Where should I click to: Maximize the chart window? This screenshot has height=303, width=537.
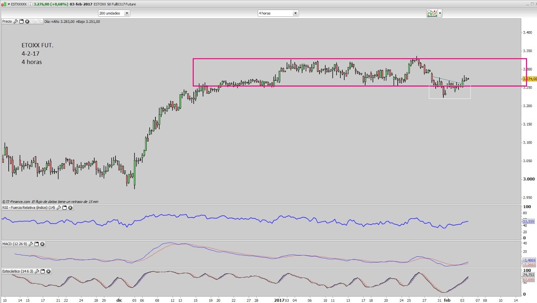tap(532, 4)
